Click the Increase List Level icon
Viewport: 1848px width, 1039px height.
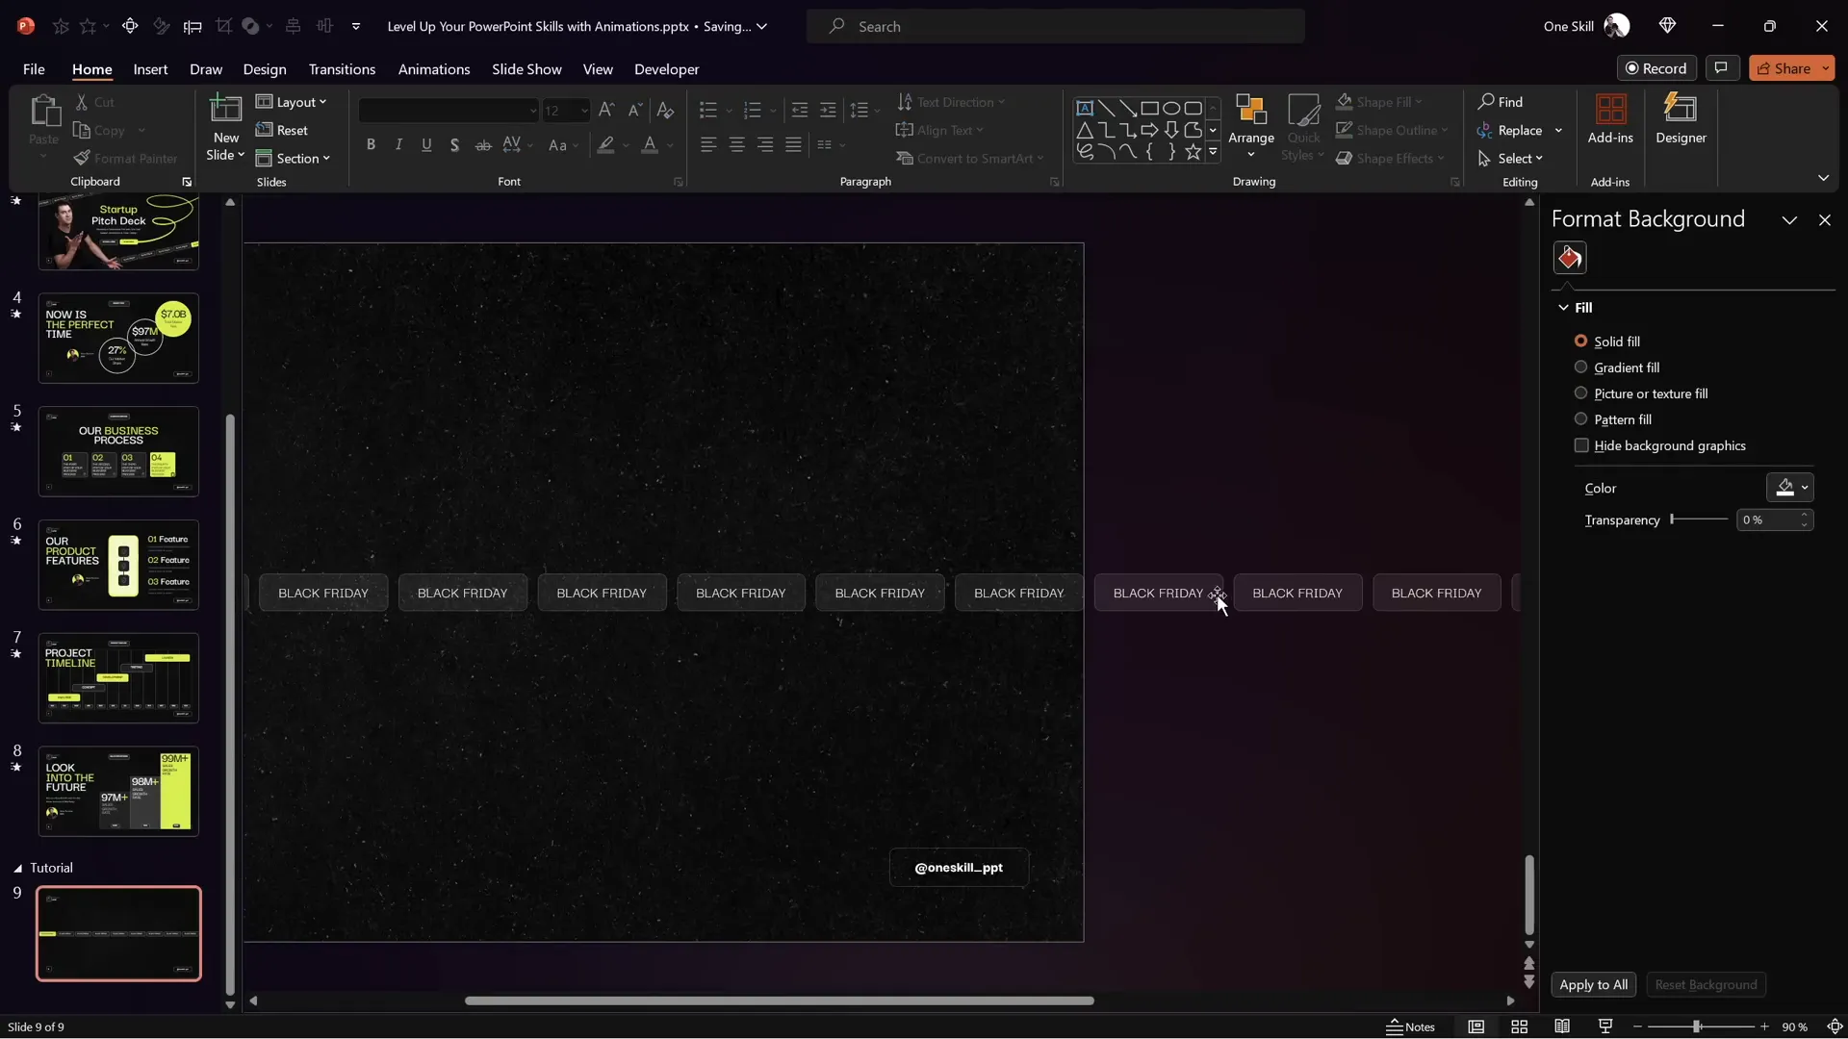click(828, 111)
